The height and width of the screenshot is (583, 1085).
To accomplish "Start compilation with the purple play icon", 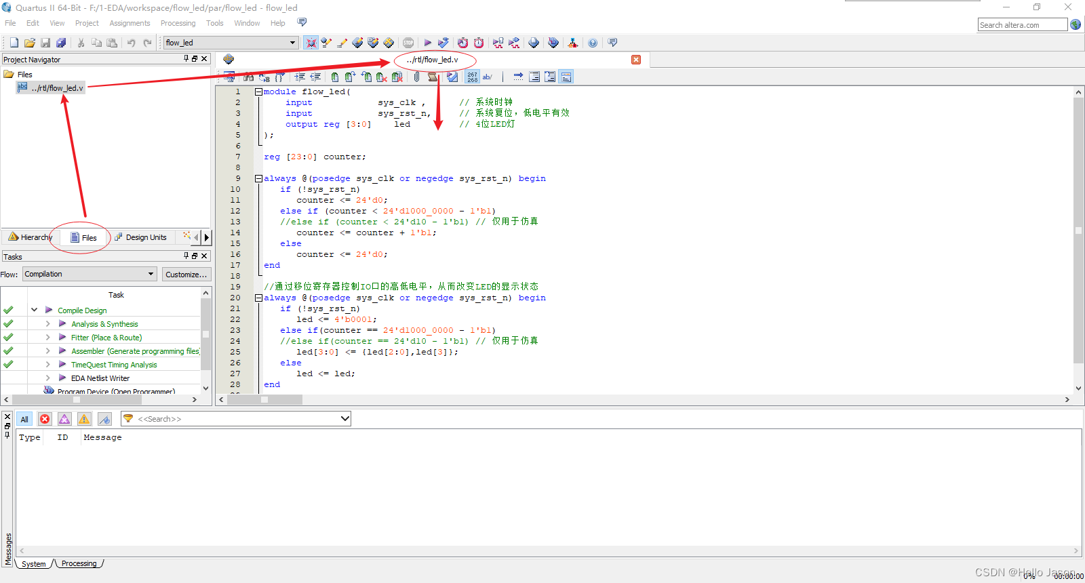I will [x=428, y=43].
